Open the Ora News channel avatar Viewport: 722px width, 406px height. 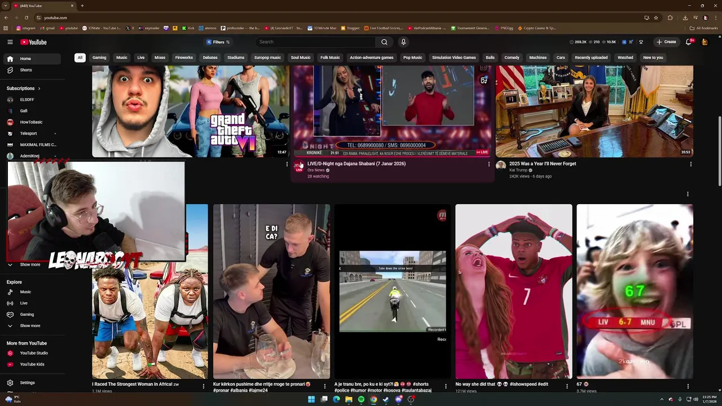coord(298,166)
